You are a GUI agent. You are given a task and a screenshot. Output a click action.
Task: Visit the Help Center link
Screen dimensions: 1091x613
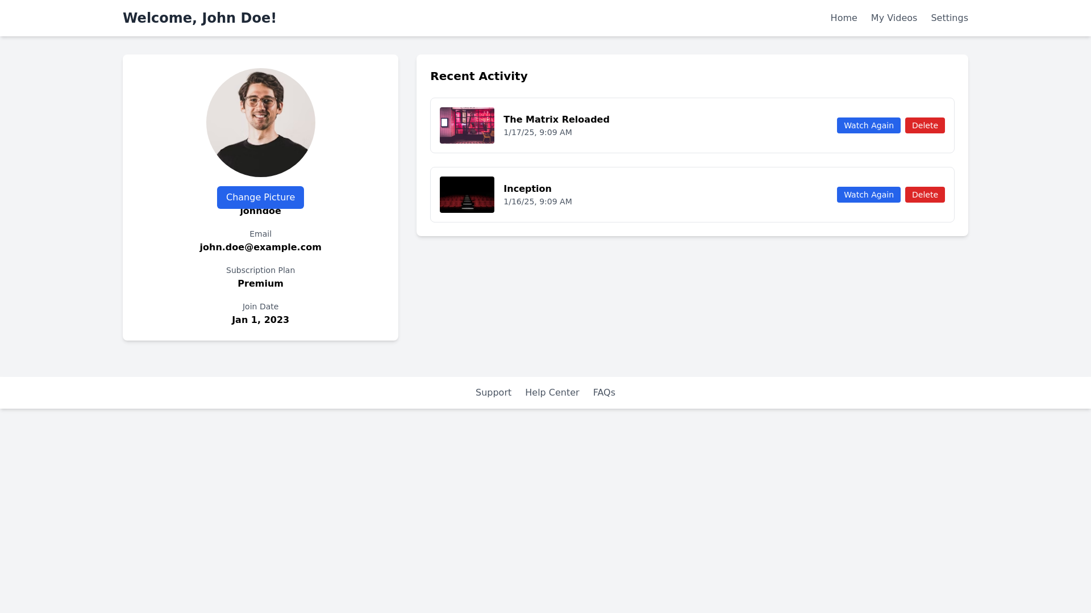coord(551,393)
